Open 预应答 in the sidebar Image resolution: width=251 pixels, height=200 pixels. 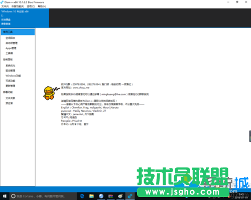point(9,103)
